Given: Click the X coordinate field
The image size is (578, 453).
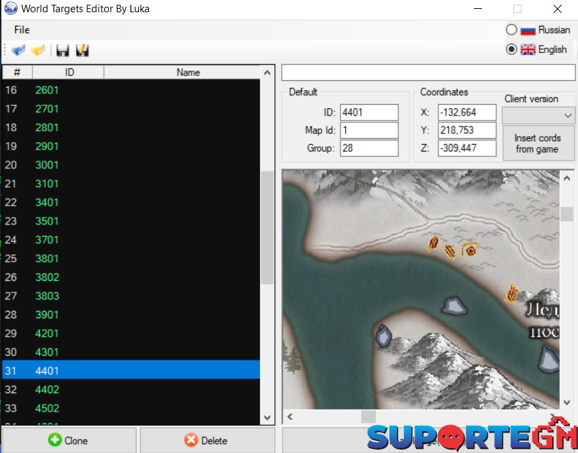Looking at the screenshot, I should 467,112.
